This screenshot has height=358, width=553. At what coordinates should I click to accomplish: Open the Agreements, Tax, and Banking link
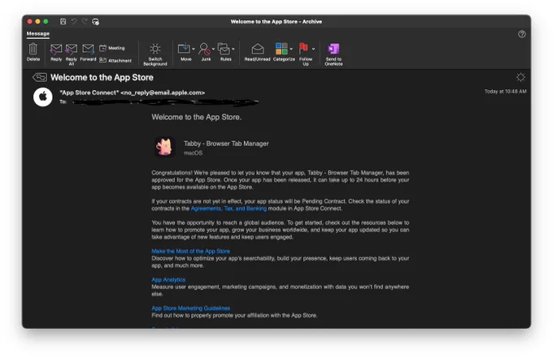(229, 209)
